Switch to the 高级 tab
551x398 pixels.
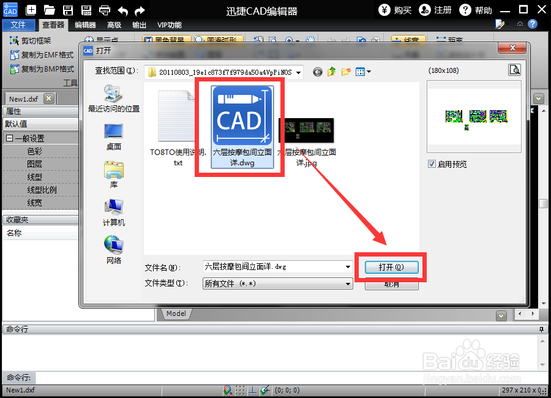[114, 25]
